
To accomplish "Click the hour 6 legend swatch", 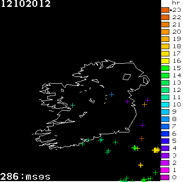I will (x=165, y=134).
